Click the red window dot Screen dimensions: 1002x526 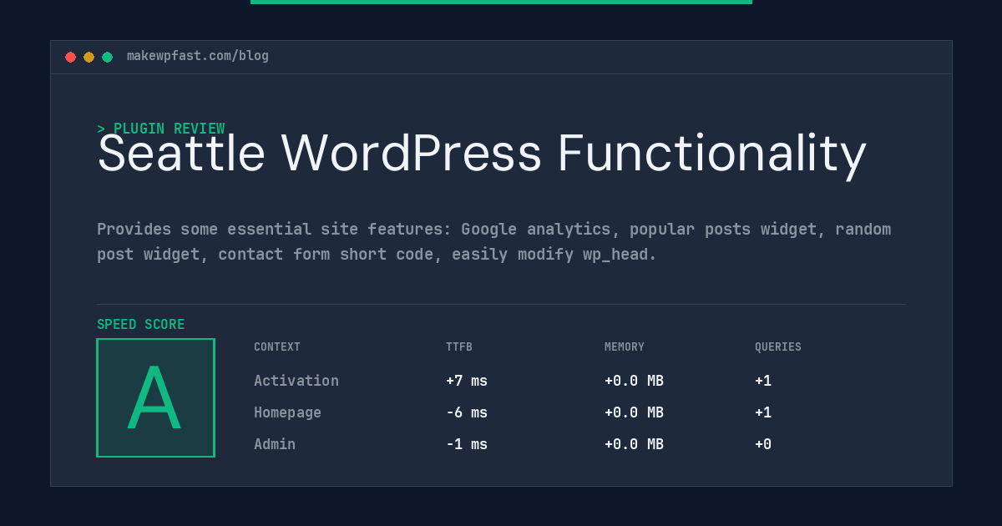pos(70,57)
